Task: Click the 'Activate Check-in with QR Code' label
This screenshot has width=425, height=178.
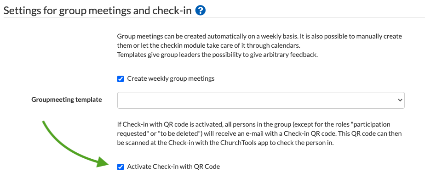Action: (173, 167)
